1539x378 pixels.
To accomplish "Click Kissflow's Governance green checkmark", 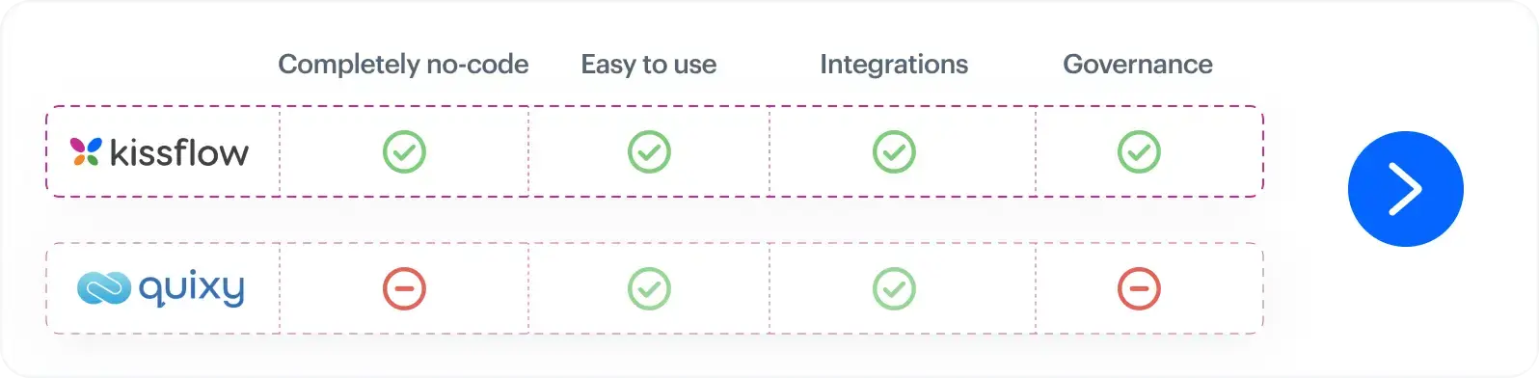I will (x=1139, y=152).
